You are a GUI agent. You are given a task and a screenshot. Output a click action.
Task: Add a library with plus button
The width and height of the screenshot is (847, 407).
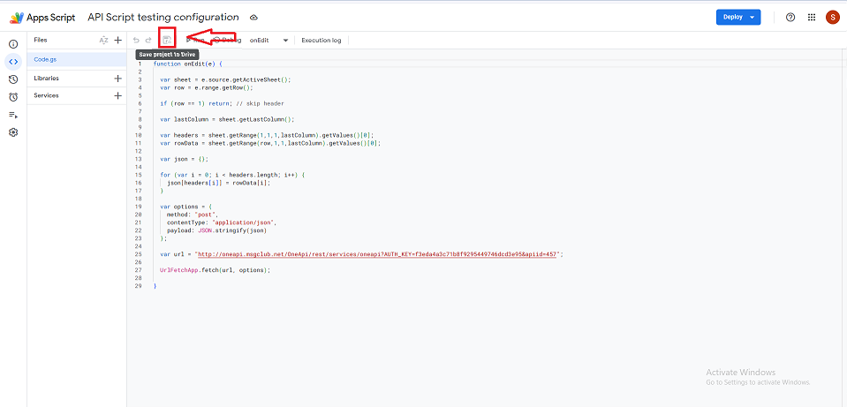(x=118, y=78)
